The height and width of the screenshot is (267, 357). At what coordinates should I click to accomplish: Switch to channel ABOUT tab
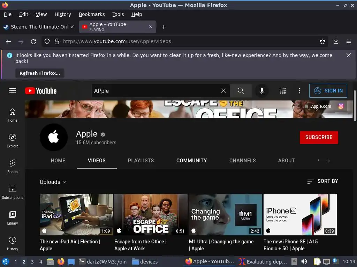[x=287, y=161]
